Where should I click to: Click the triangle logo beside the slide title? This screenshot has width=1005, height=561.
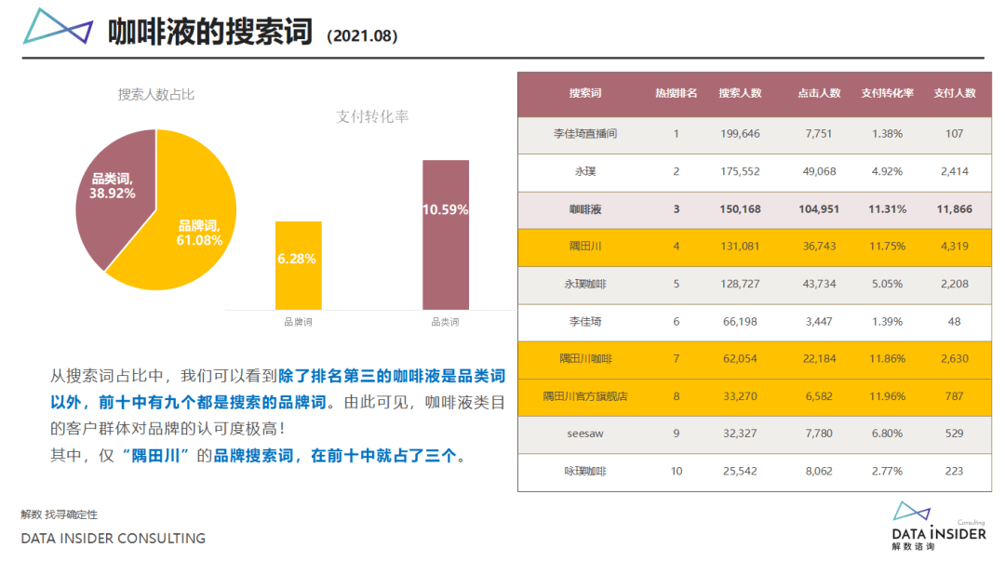pos(58,27)
